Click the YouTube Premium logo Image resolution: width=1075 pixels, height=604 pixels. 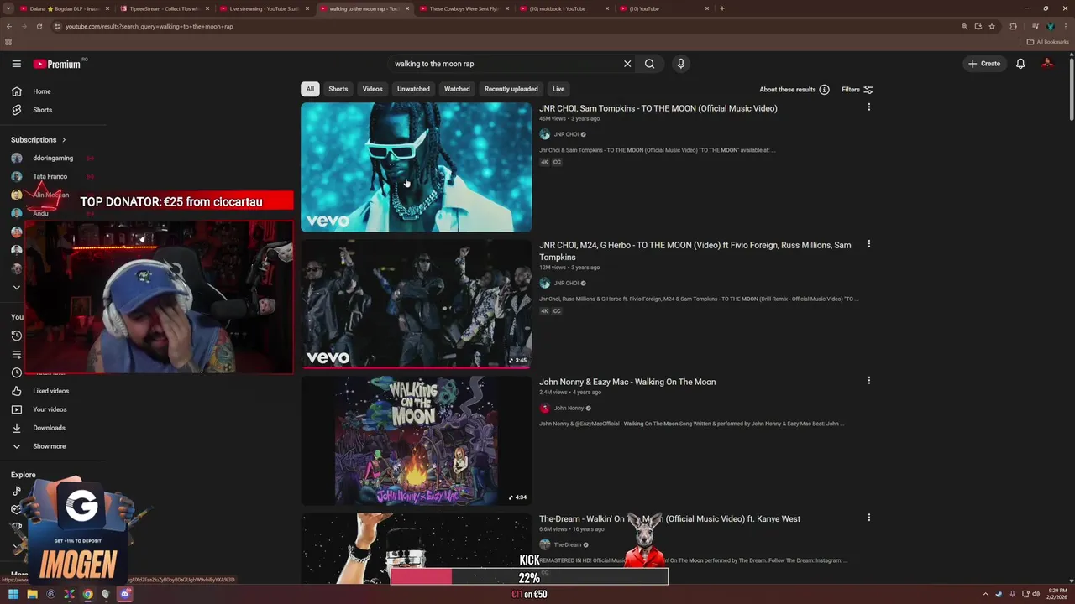click(57, 64)
